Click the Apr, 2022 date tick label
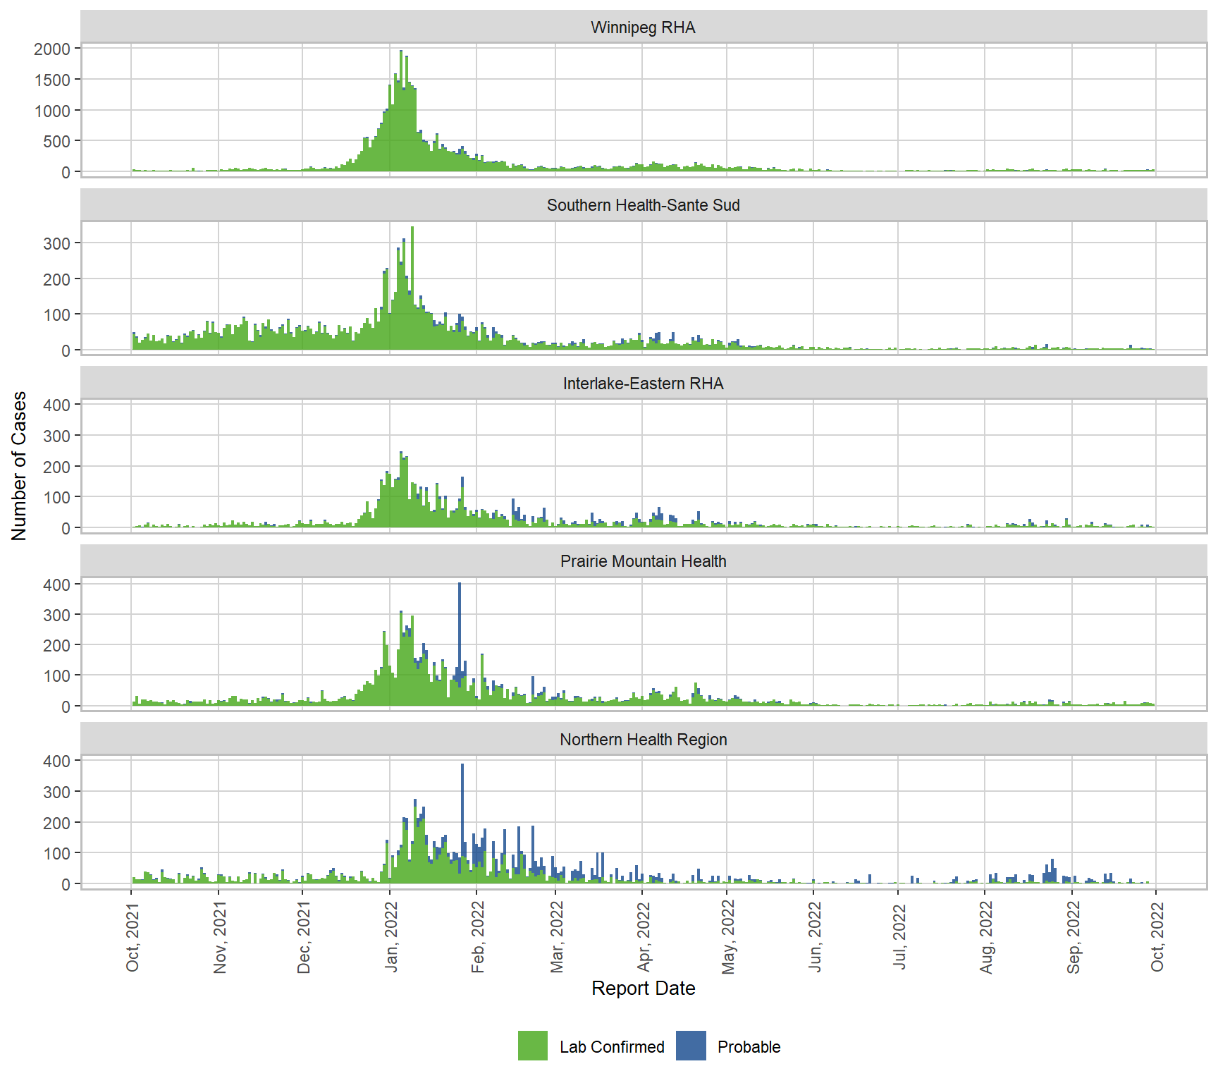The height and width of the screenshot is (1083, 1218). coord(643,938)
